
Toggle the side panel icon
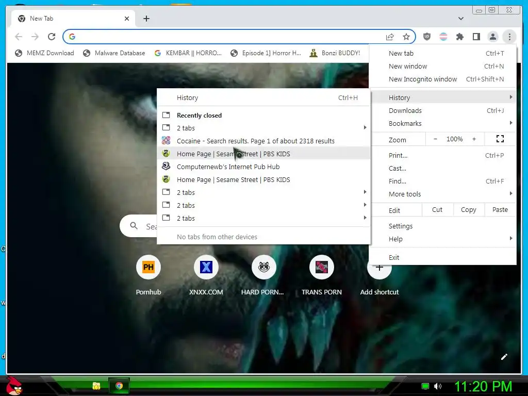(476, 37)
